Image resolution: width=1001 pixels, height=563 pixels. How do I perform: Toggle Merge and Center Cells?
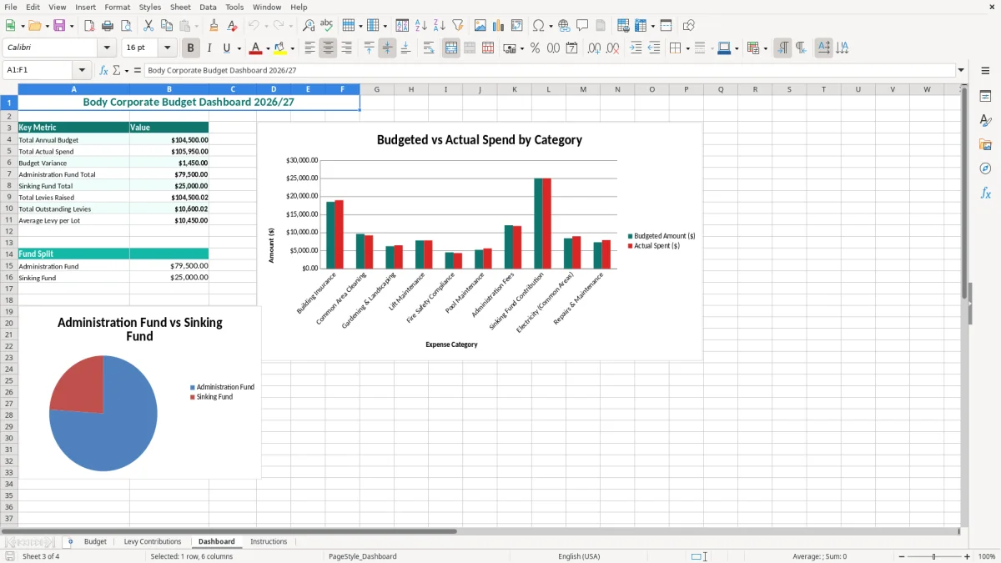[451, 48]
